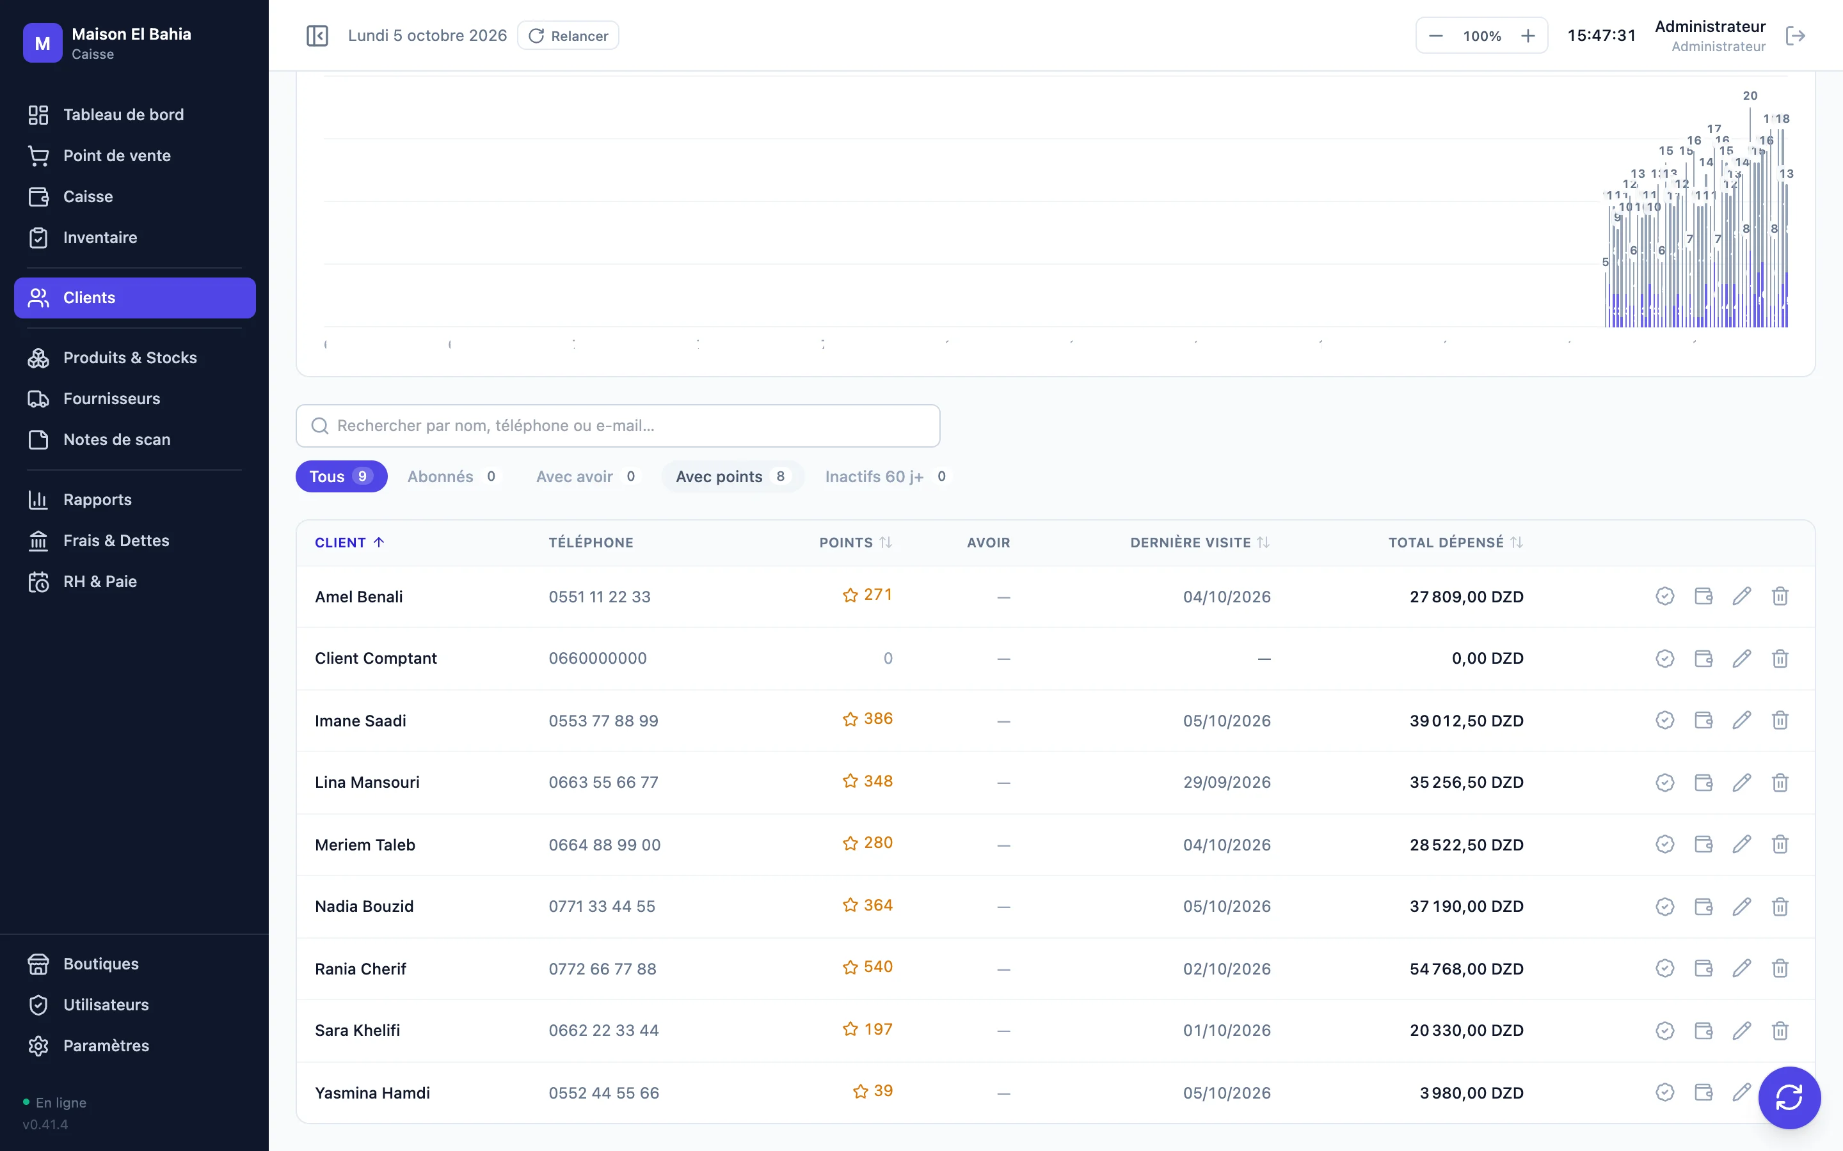
Task: Delete Sara Khelifi with trash icon
Action: pos(1780,1031)
